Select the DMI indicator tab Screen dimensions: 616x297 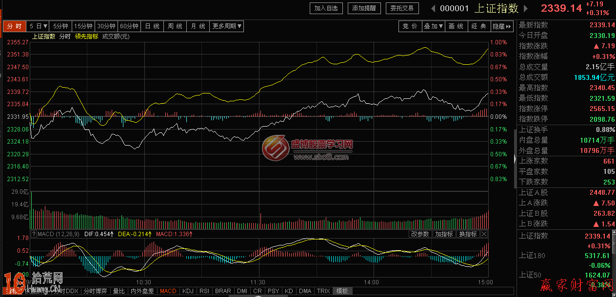[242, 291]
